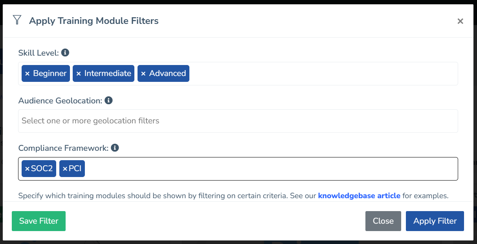Click the gray Close button
477x244 pixels.
[383, 221]
